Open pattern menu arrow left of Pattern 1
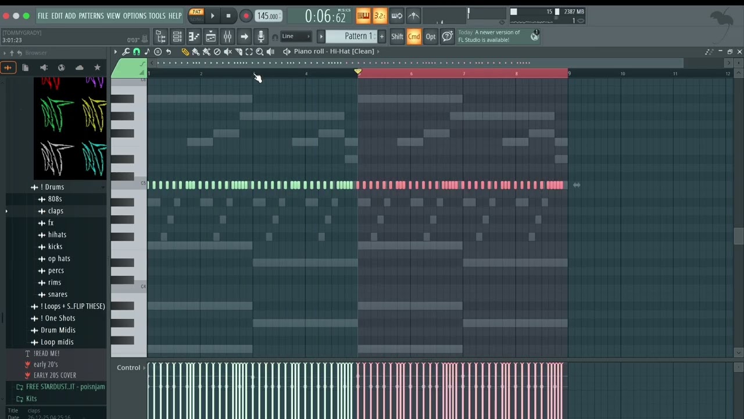The height and width of the screenshot is (419, 744). [321, 37]
